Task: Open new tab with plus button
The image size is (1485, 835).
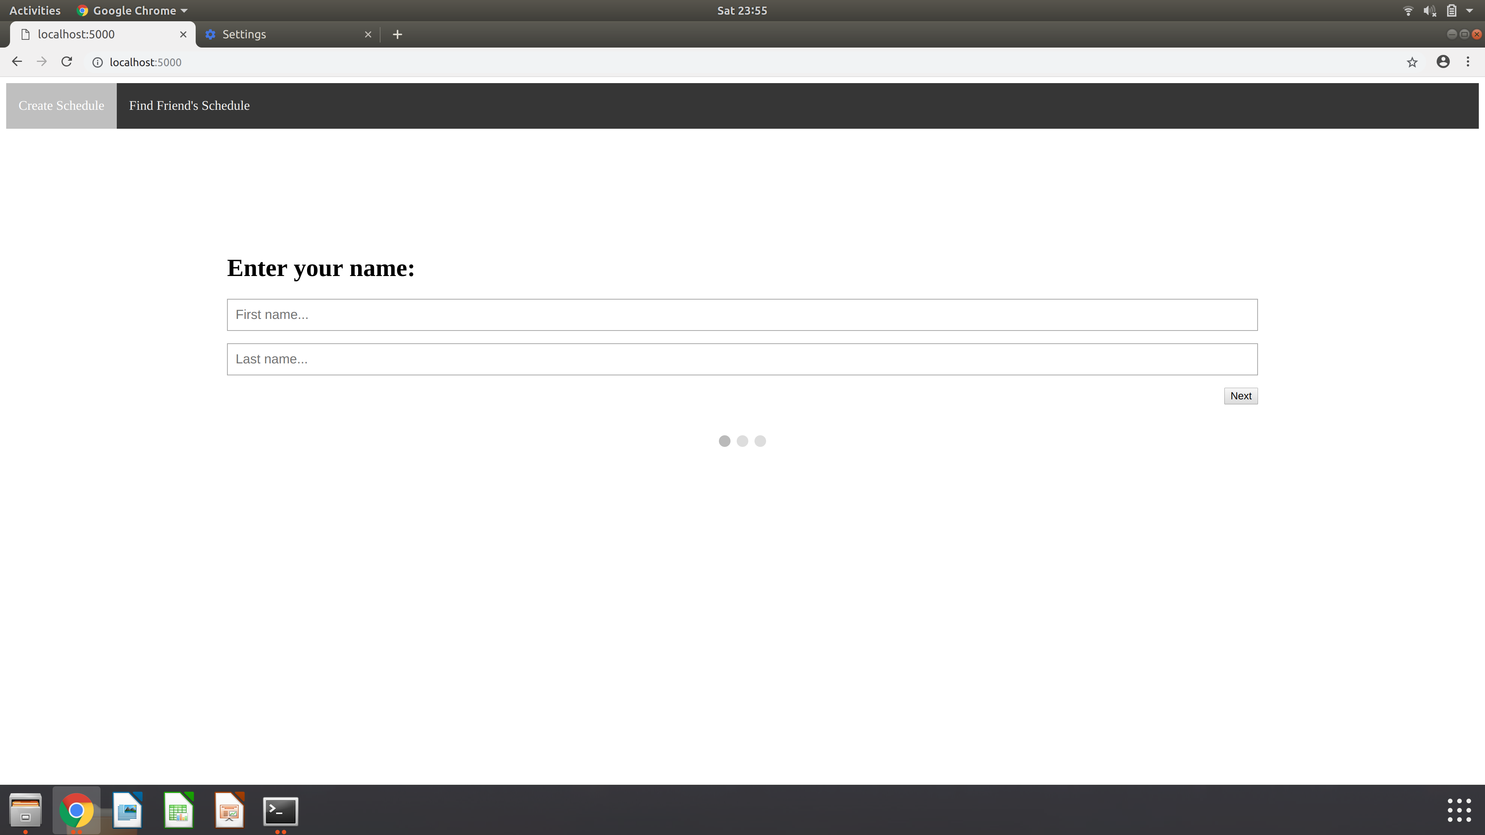Action: point(397,34)
